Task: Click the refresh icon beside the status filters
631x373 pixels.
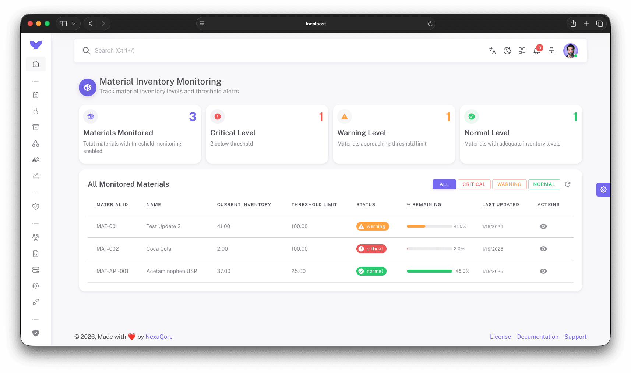Action: [567, 184]
